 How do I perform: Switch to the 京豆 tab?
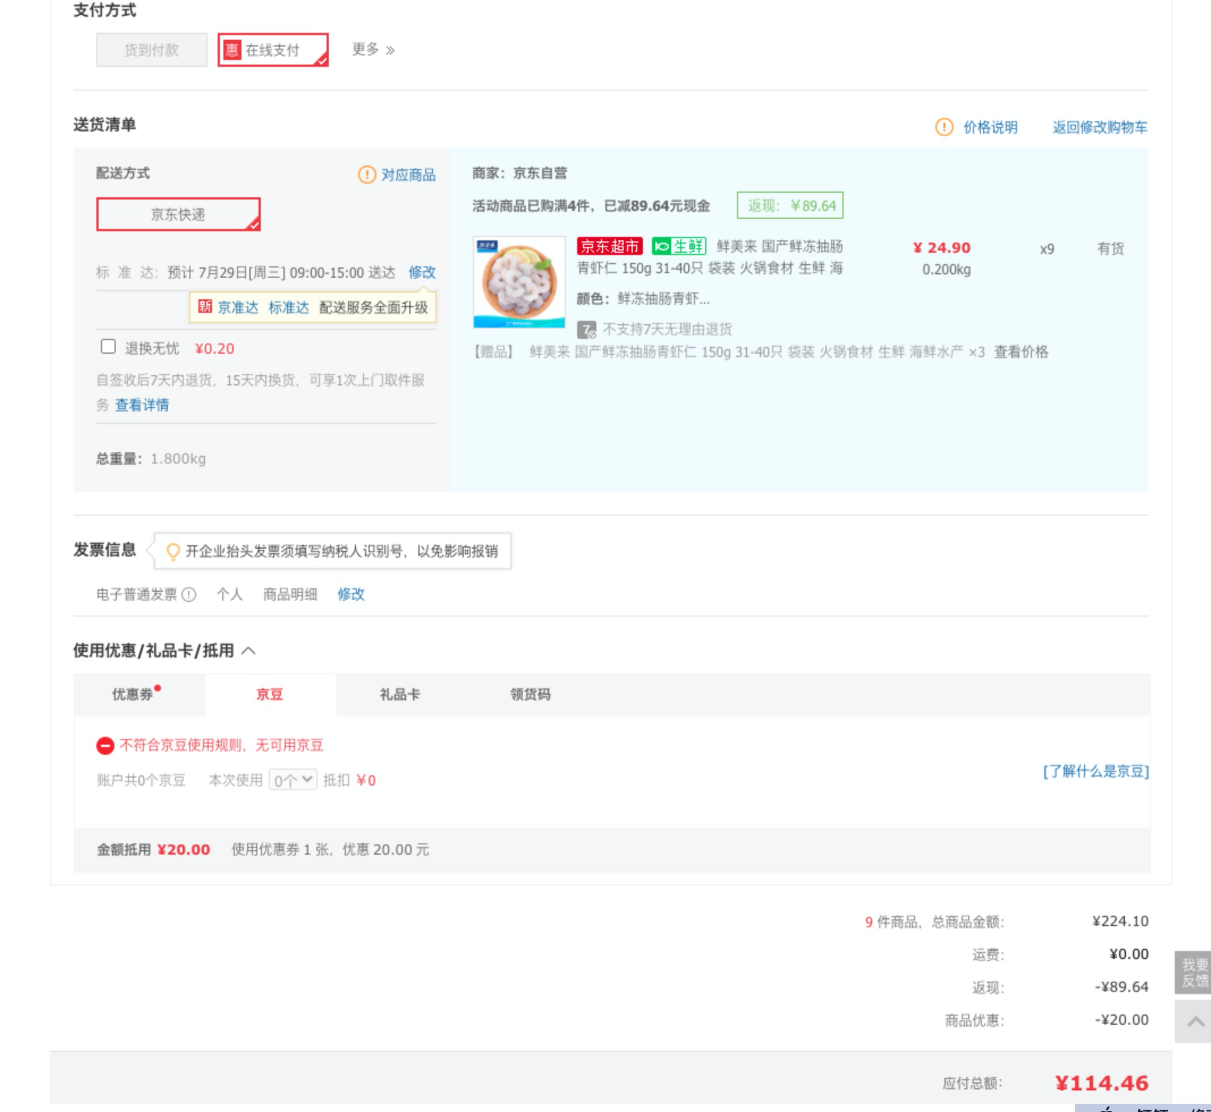pyautogui.click(x=270, y=694)
